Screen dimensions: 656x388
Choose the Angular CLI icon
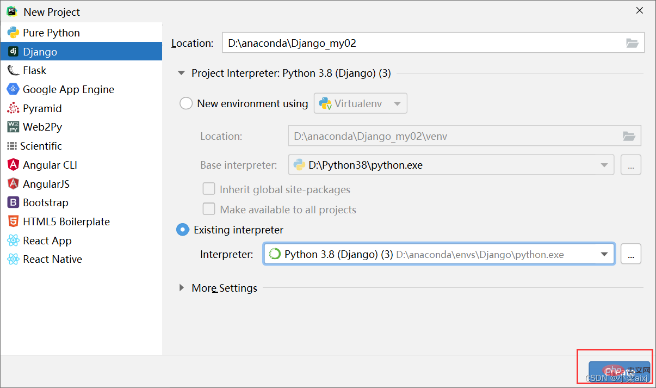pyautogui.click(x=13, y=165)
